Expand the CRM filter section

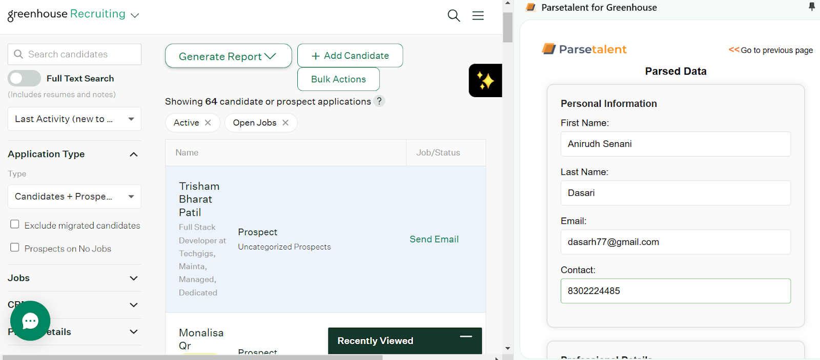click(x=134, y=305)
